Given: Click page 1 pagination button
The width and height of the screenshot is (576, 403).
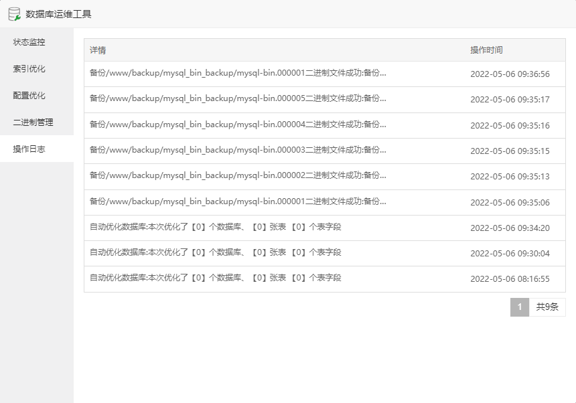Looking at the screenshot, I should point(520,307).
